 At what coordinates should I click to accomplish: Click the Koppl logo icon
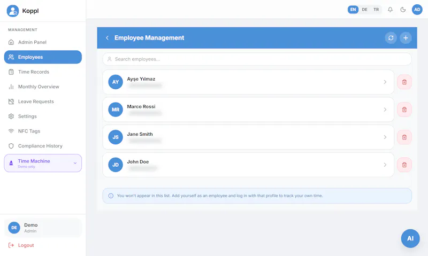(x=12, y=11)
